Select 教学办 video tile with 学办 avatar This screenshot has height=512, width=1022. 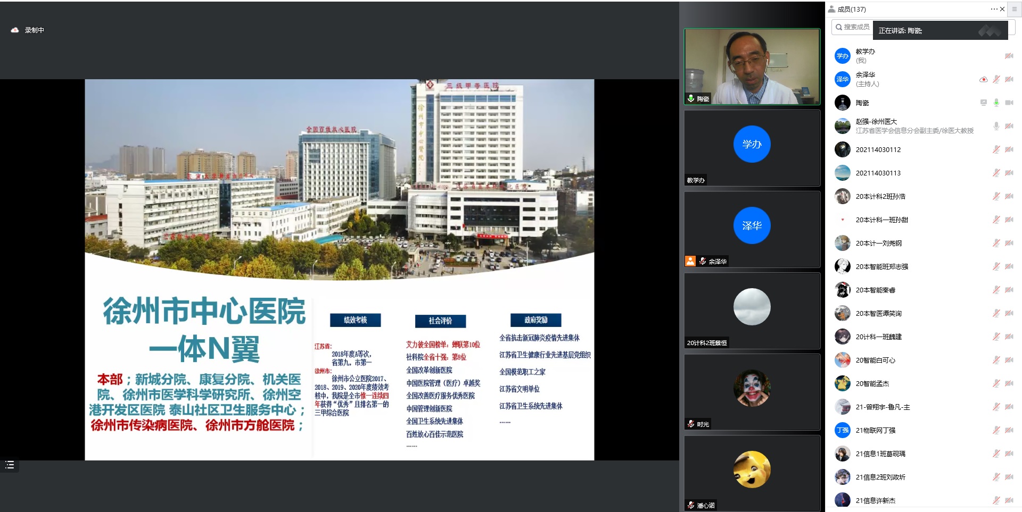(752, 148)
